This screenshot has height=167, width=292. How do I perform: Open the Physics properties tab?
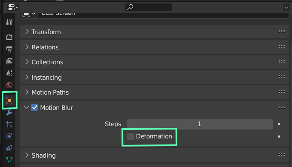[9, 136]
